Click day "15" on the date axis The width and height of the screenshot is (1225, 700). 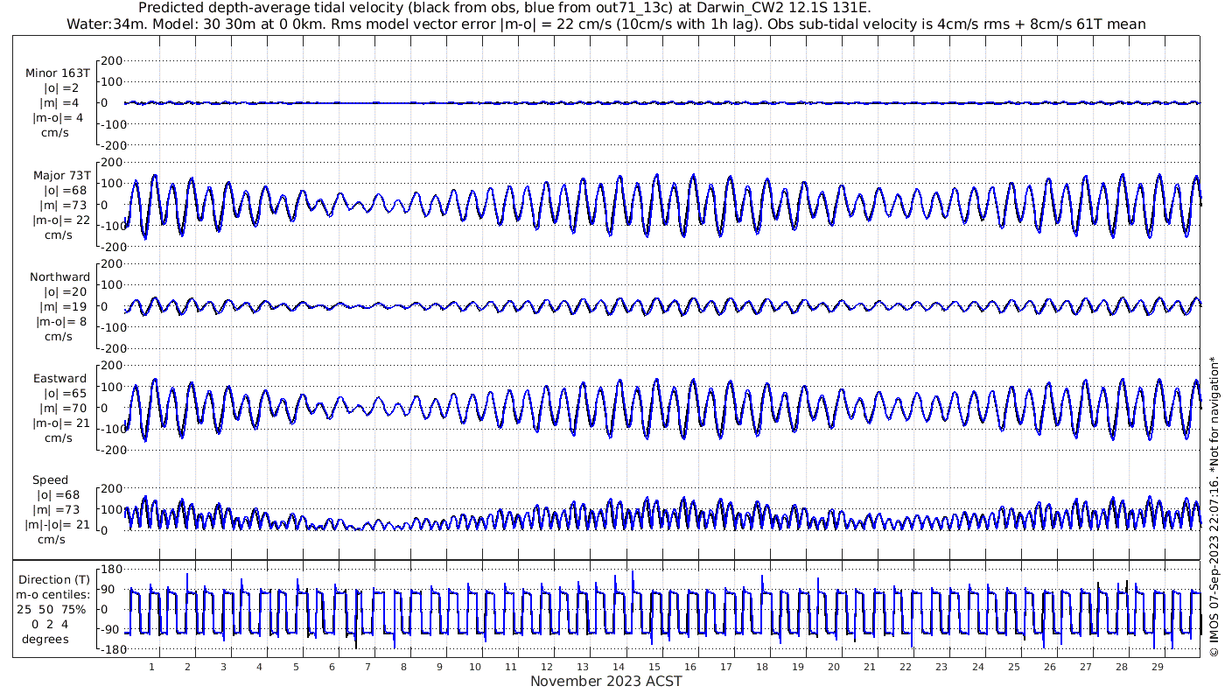coord(654,667)
